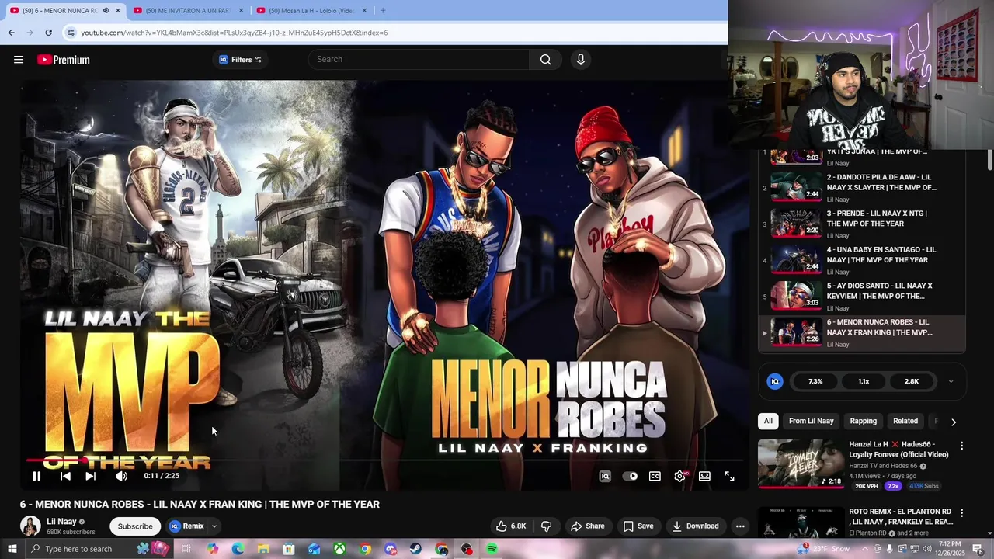Select current item 6 Menor Nunca Robes
The height and width of the screenshot is (559, 994).
pyautogui.click(x=862, y=333)
